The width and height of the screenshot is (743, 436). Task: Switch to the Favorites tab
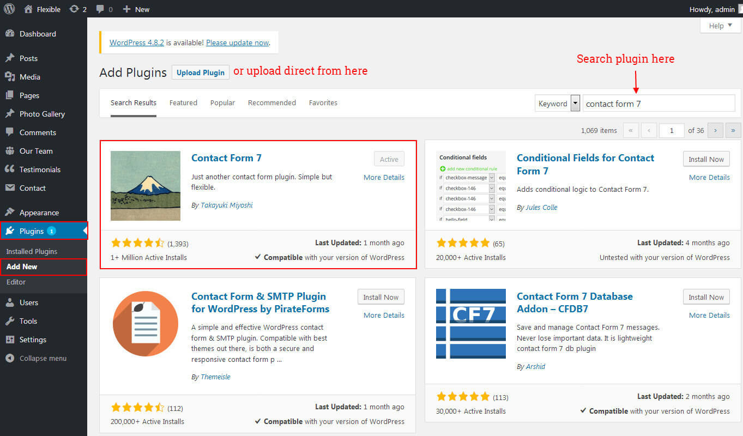tap(323, 103)
